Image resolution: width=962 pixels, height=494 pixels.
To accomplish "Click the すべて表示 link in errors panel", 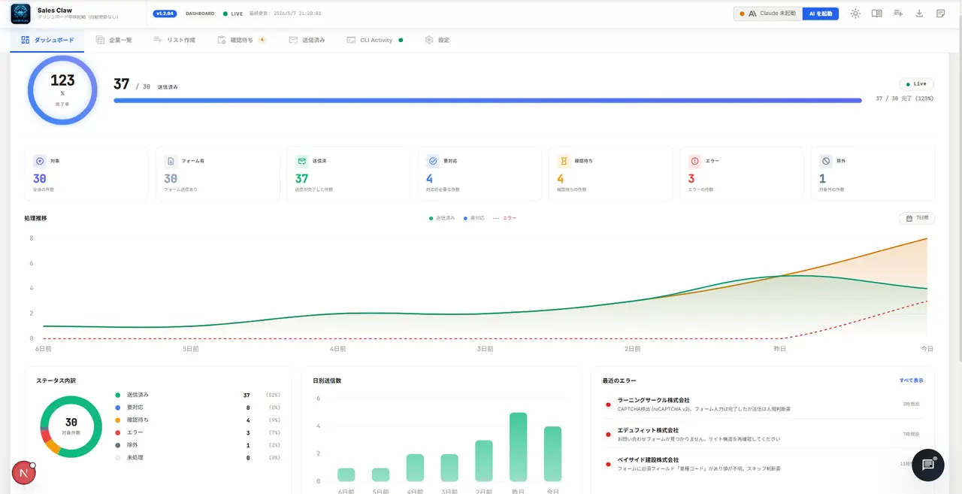I will pos(912,380).
